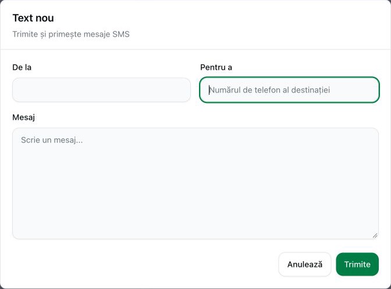Click 'Trimite și primește mesaje SMS' subtitle
The width and height of the screenshot is (391, 289).
(x=71, y=34)
